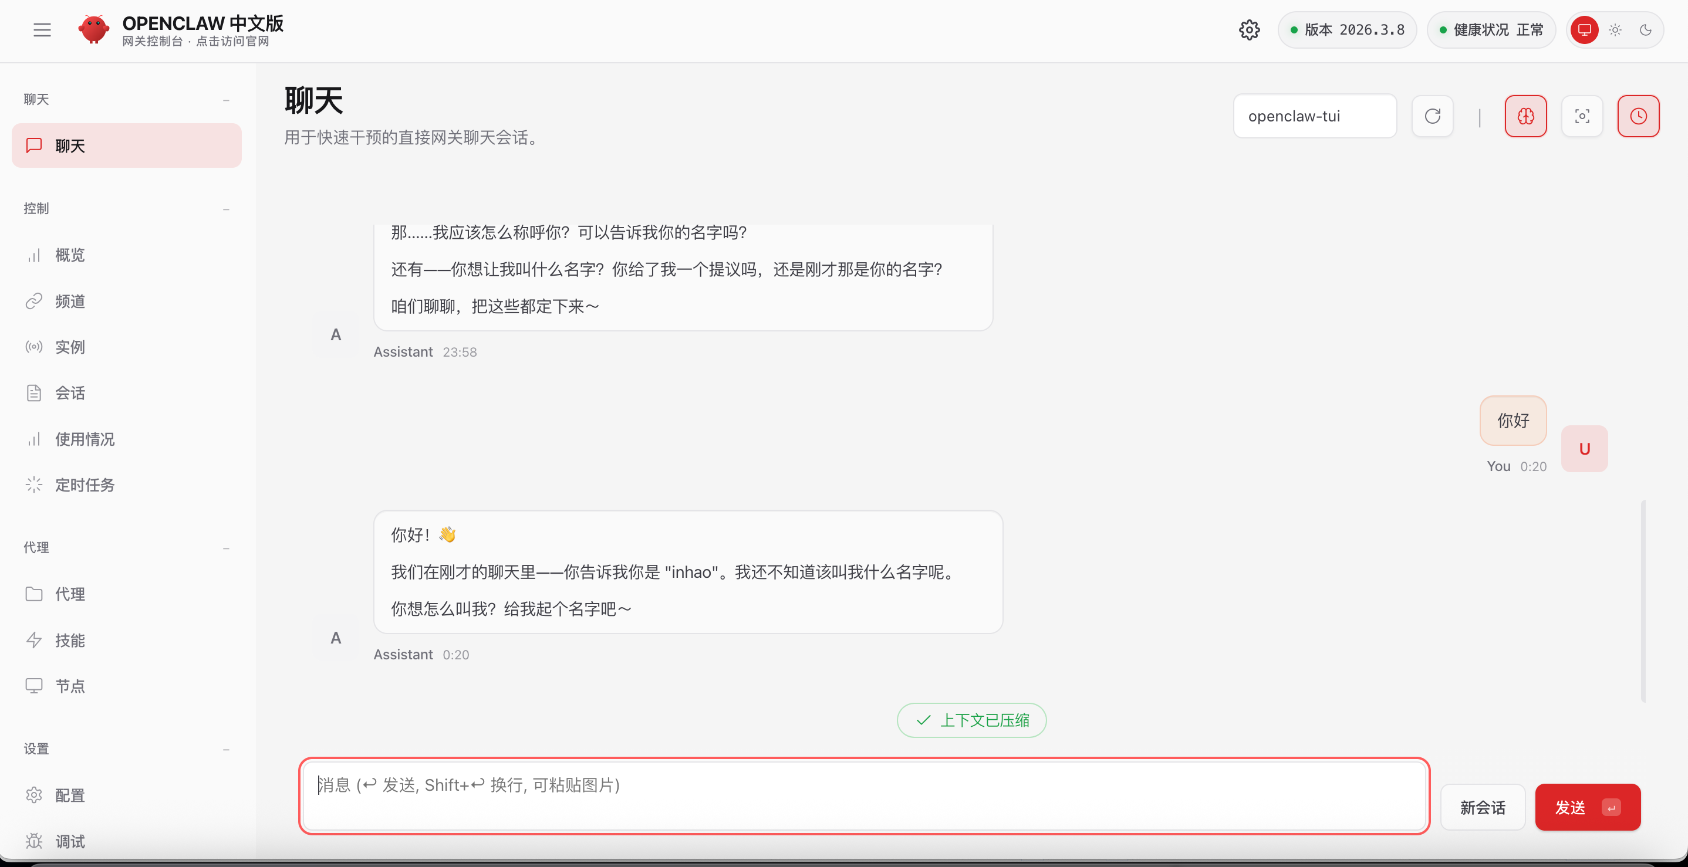
Task: Go to the 技能 skills page
Action: tap(69, 641)
